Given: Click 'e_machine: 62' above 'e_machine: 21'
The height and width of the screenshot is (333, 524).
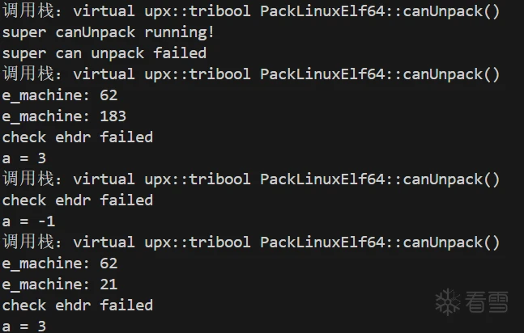Looking at the screenshot, I should pos(60,263).
